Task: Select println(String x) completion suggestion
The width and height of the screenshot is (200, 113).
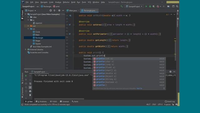Action: click(129, 79)
